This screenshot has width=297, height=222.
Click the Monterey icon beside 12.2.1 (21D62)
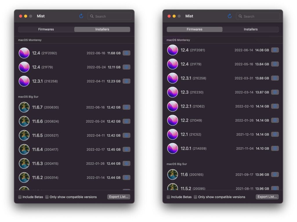pos(173,106)
